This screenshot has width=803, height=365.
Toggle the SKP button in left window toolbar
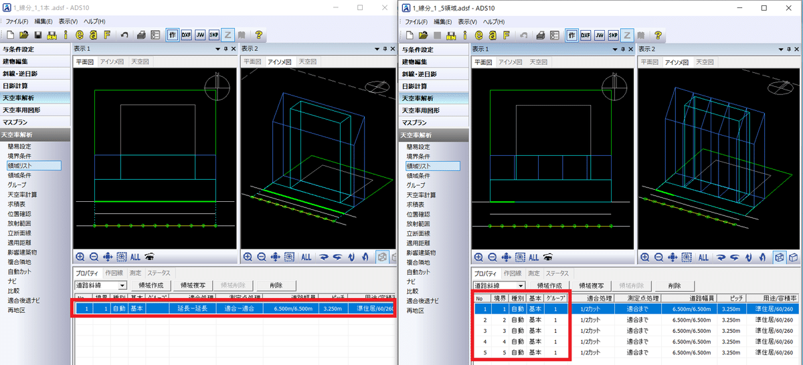pos(214,35)
